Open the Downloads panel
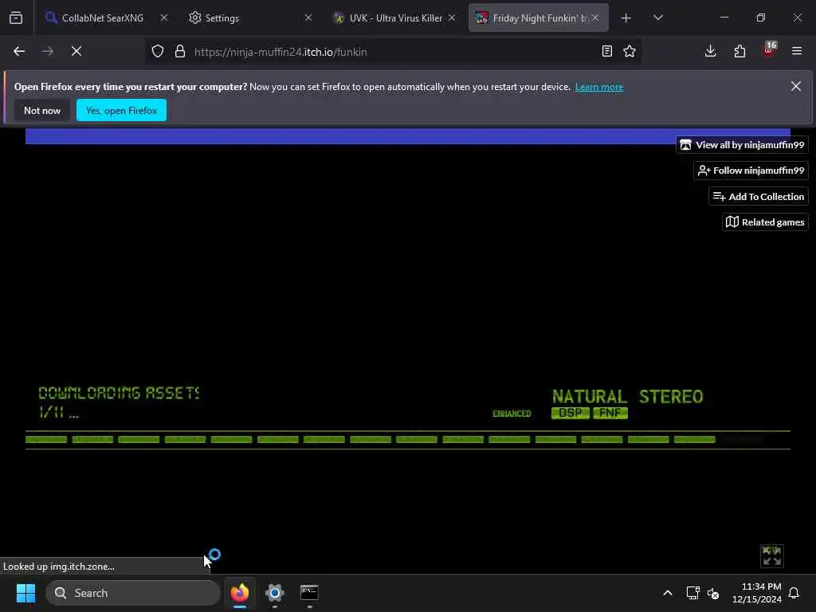The height and width of the screenshot is (612, 816). 710,52
